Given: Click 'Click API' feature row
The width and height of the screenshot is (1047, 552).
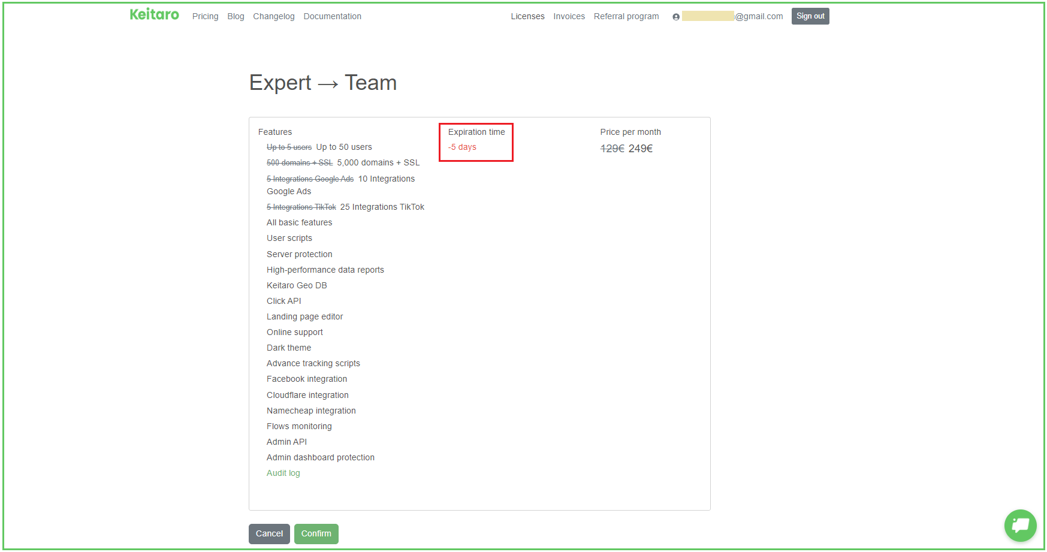Looking at the screenshot, I should click(283, 301).
